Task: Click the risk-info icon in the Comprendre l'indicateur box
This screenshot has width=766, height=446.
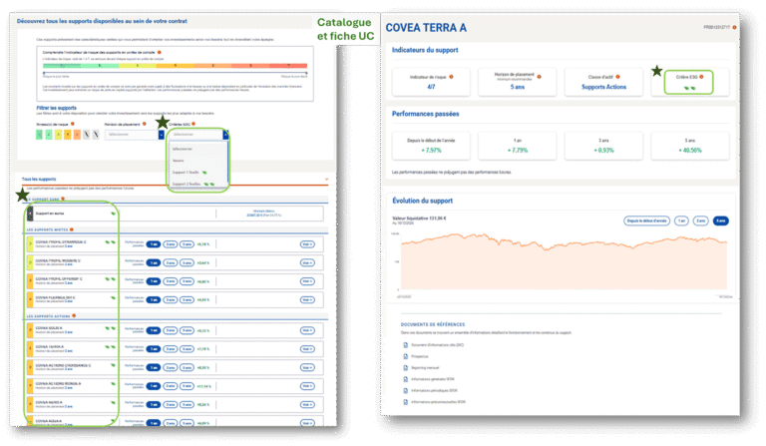Action: click(x=160, y=52)
